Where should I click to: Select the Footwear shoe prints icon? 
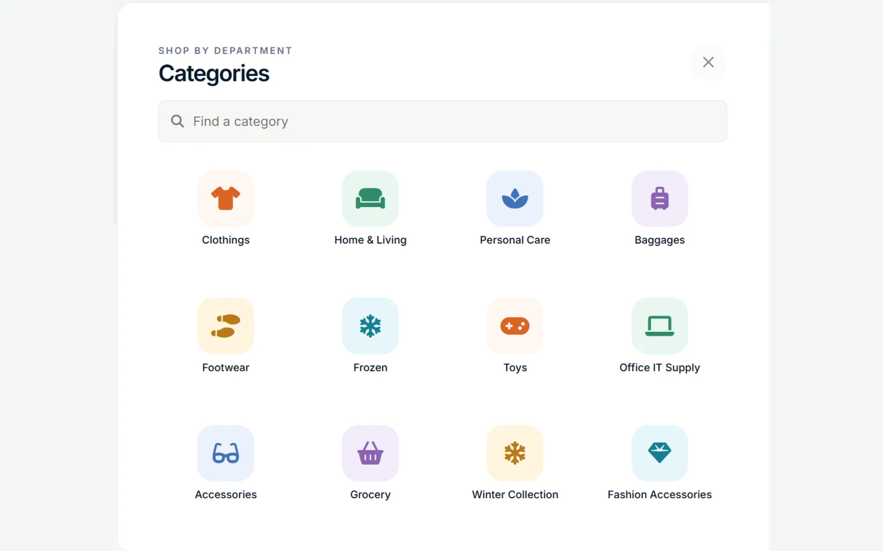pyautogui.click(x=226, y=326)
